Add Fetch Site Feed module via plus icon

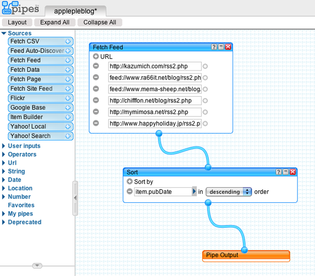pos(68,89)
